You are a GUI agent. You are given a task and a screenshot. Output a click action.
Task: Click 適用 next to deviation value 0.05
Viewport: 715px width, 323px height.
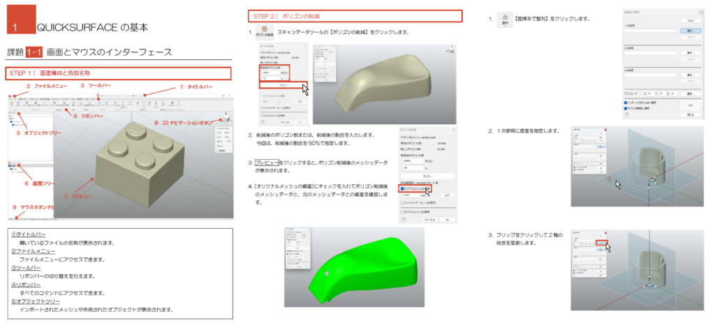click(x=448, y=195)
